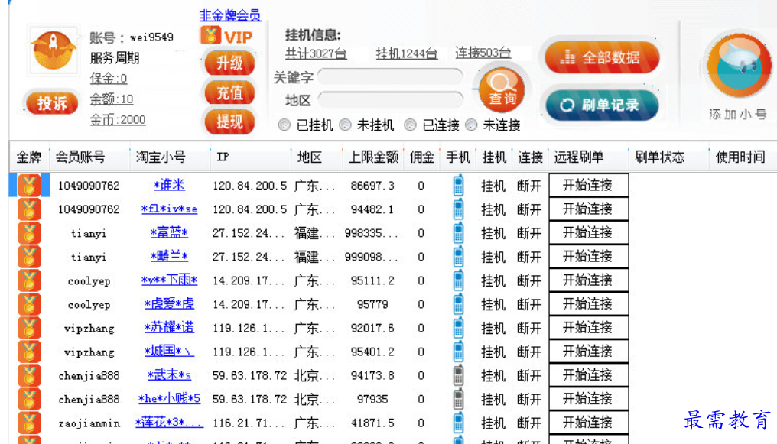Click gold medal icon in *fl*iv*se row
Viewport: 777px width, 444px height.
29,209
